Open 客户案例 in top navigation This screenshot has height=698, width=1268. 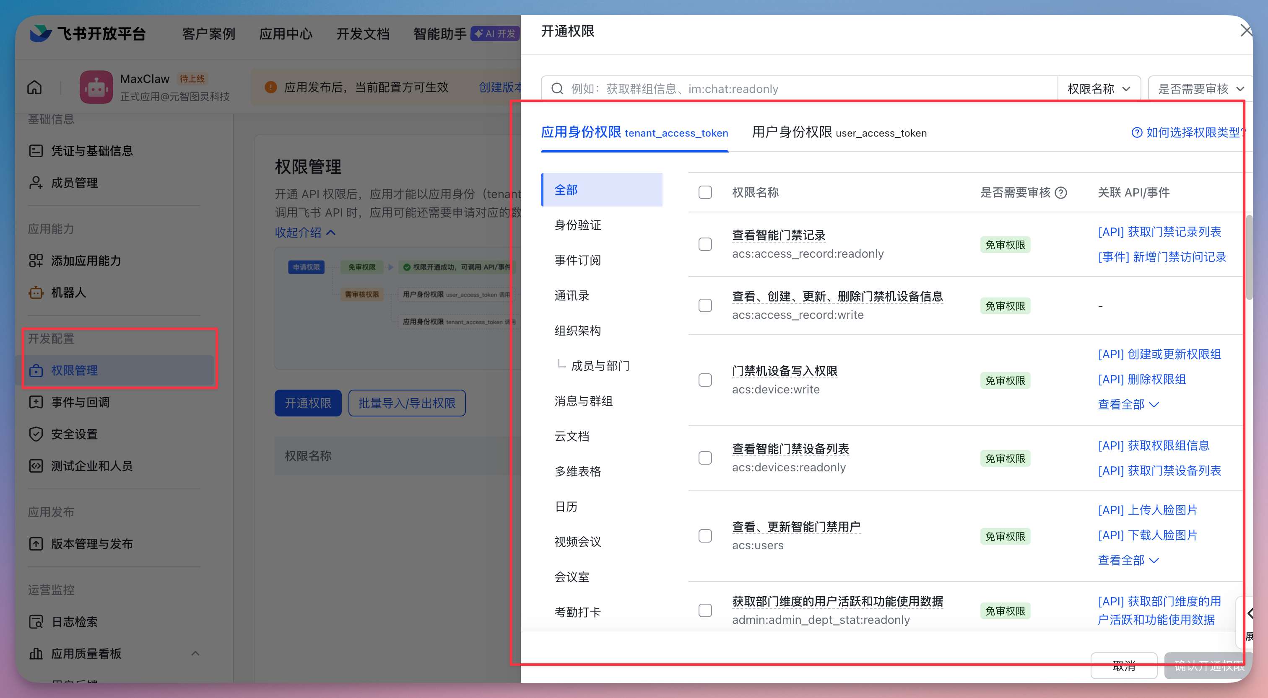(x=209, y=34)
